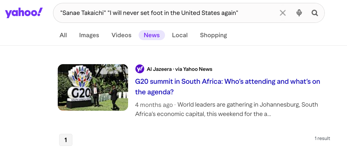Screen dimensions: 347x157
Task: Clear the search query with the X icon
Action: click(x=283, y=13)
